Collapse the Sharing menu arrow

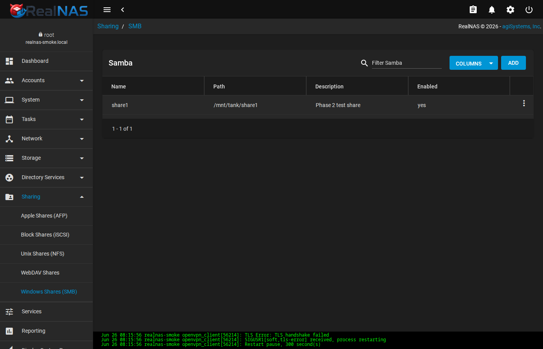82,197
